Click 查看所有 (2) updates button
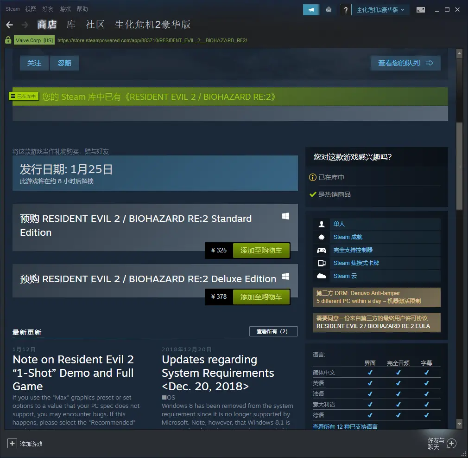468x458 pixels. tap(273, 331)
